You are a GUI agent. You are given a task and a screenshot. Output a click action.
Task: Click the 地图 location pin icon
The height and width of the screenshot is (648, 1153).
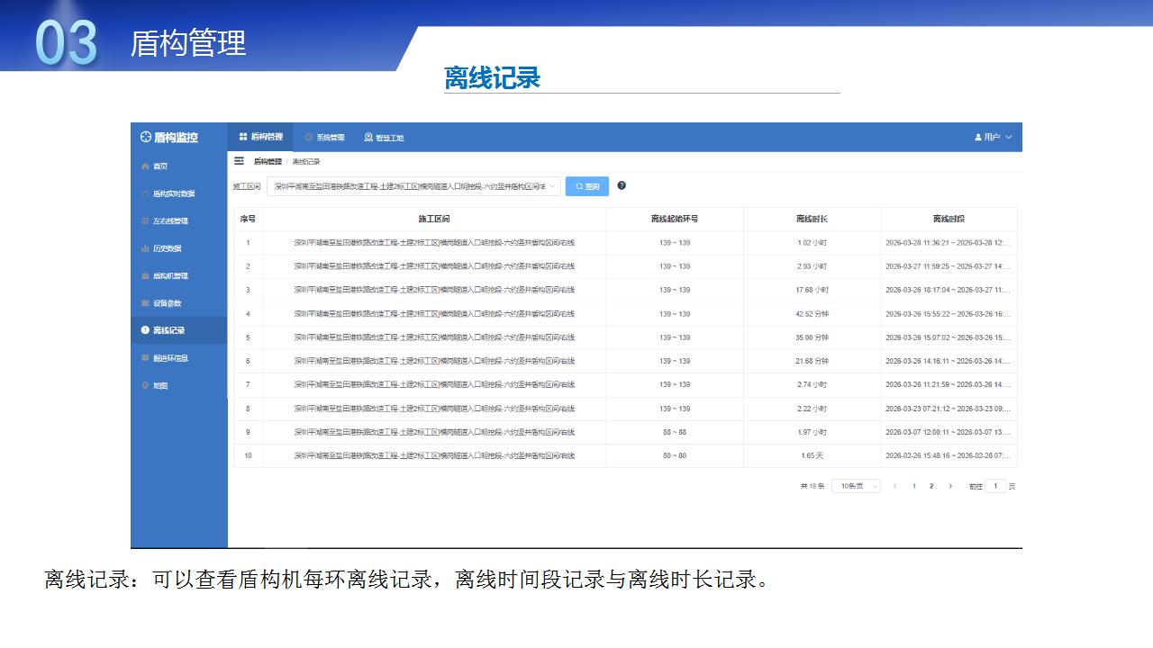[145, 386]
